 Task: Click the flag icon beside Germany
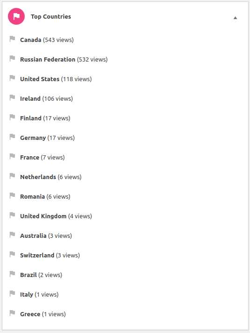12,137
